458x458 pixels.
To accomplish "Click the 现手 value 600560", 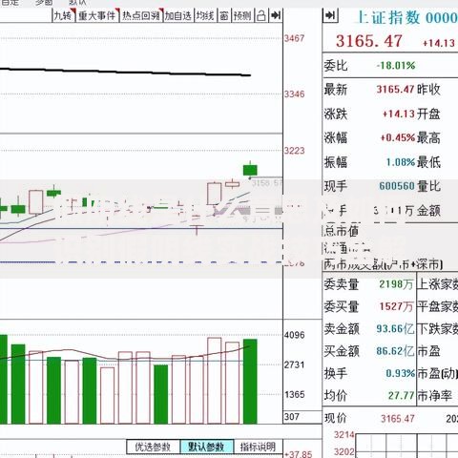I will pos(397,186).
